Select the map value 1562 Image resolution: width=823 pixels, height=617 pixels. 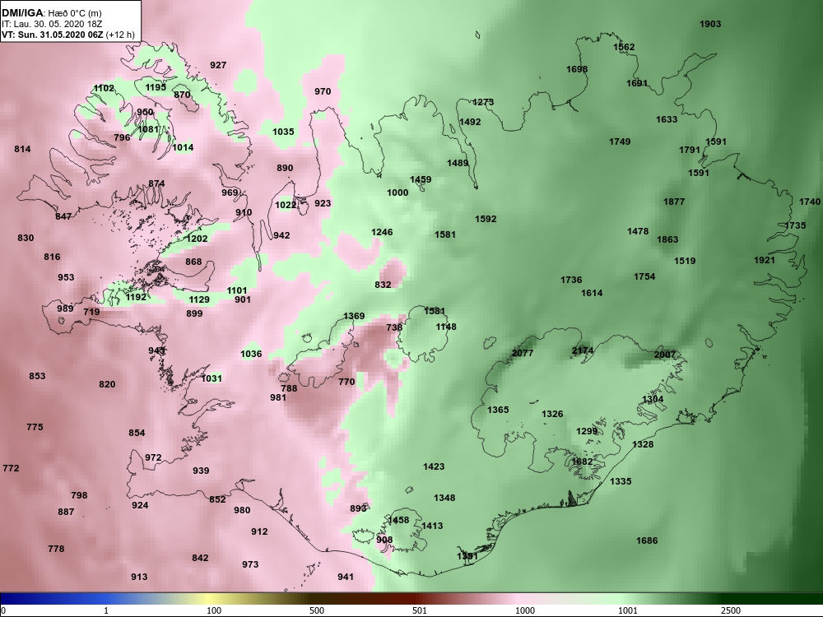(x=624, y=47)
